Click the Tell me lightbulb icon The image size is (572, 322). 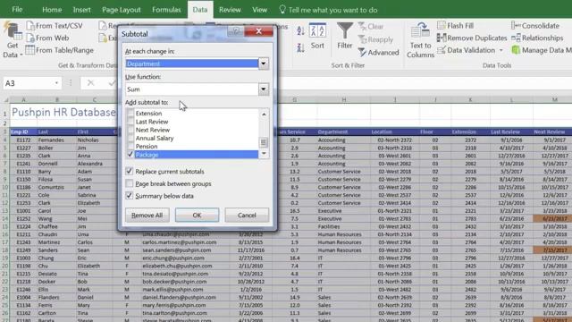(x=282, y=10)
